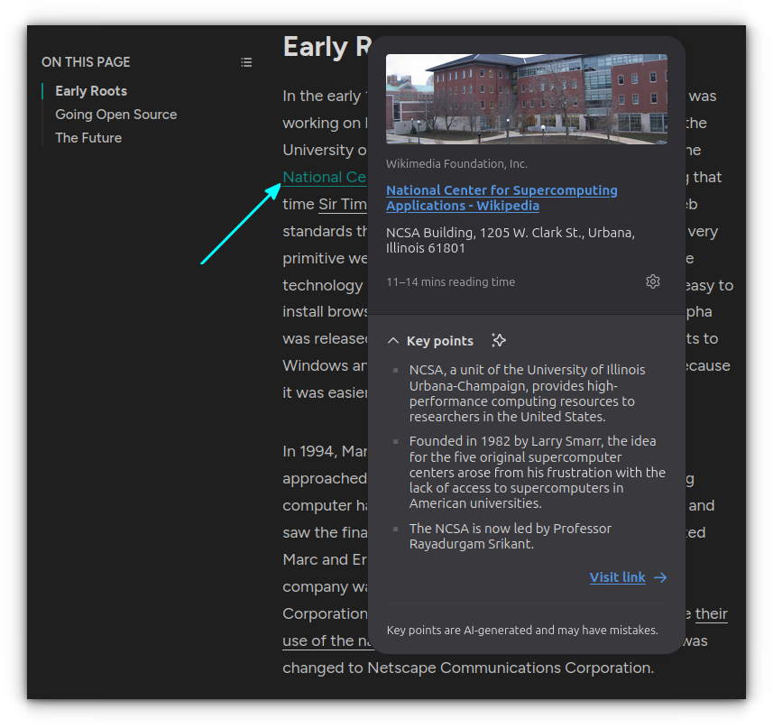
Task: Jump to Going Open Source section
Action: [x=115, y=115]
